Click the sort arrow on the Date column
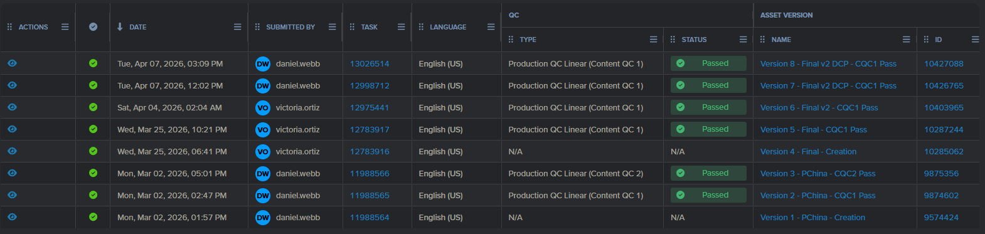This screenshot has width=985, height=234. (x=120, y=27)
